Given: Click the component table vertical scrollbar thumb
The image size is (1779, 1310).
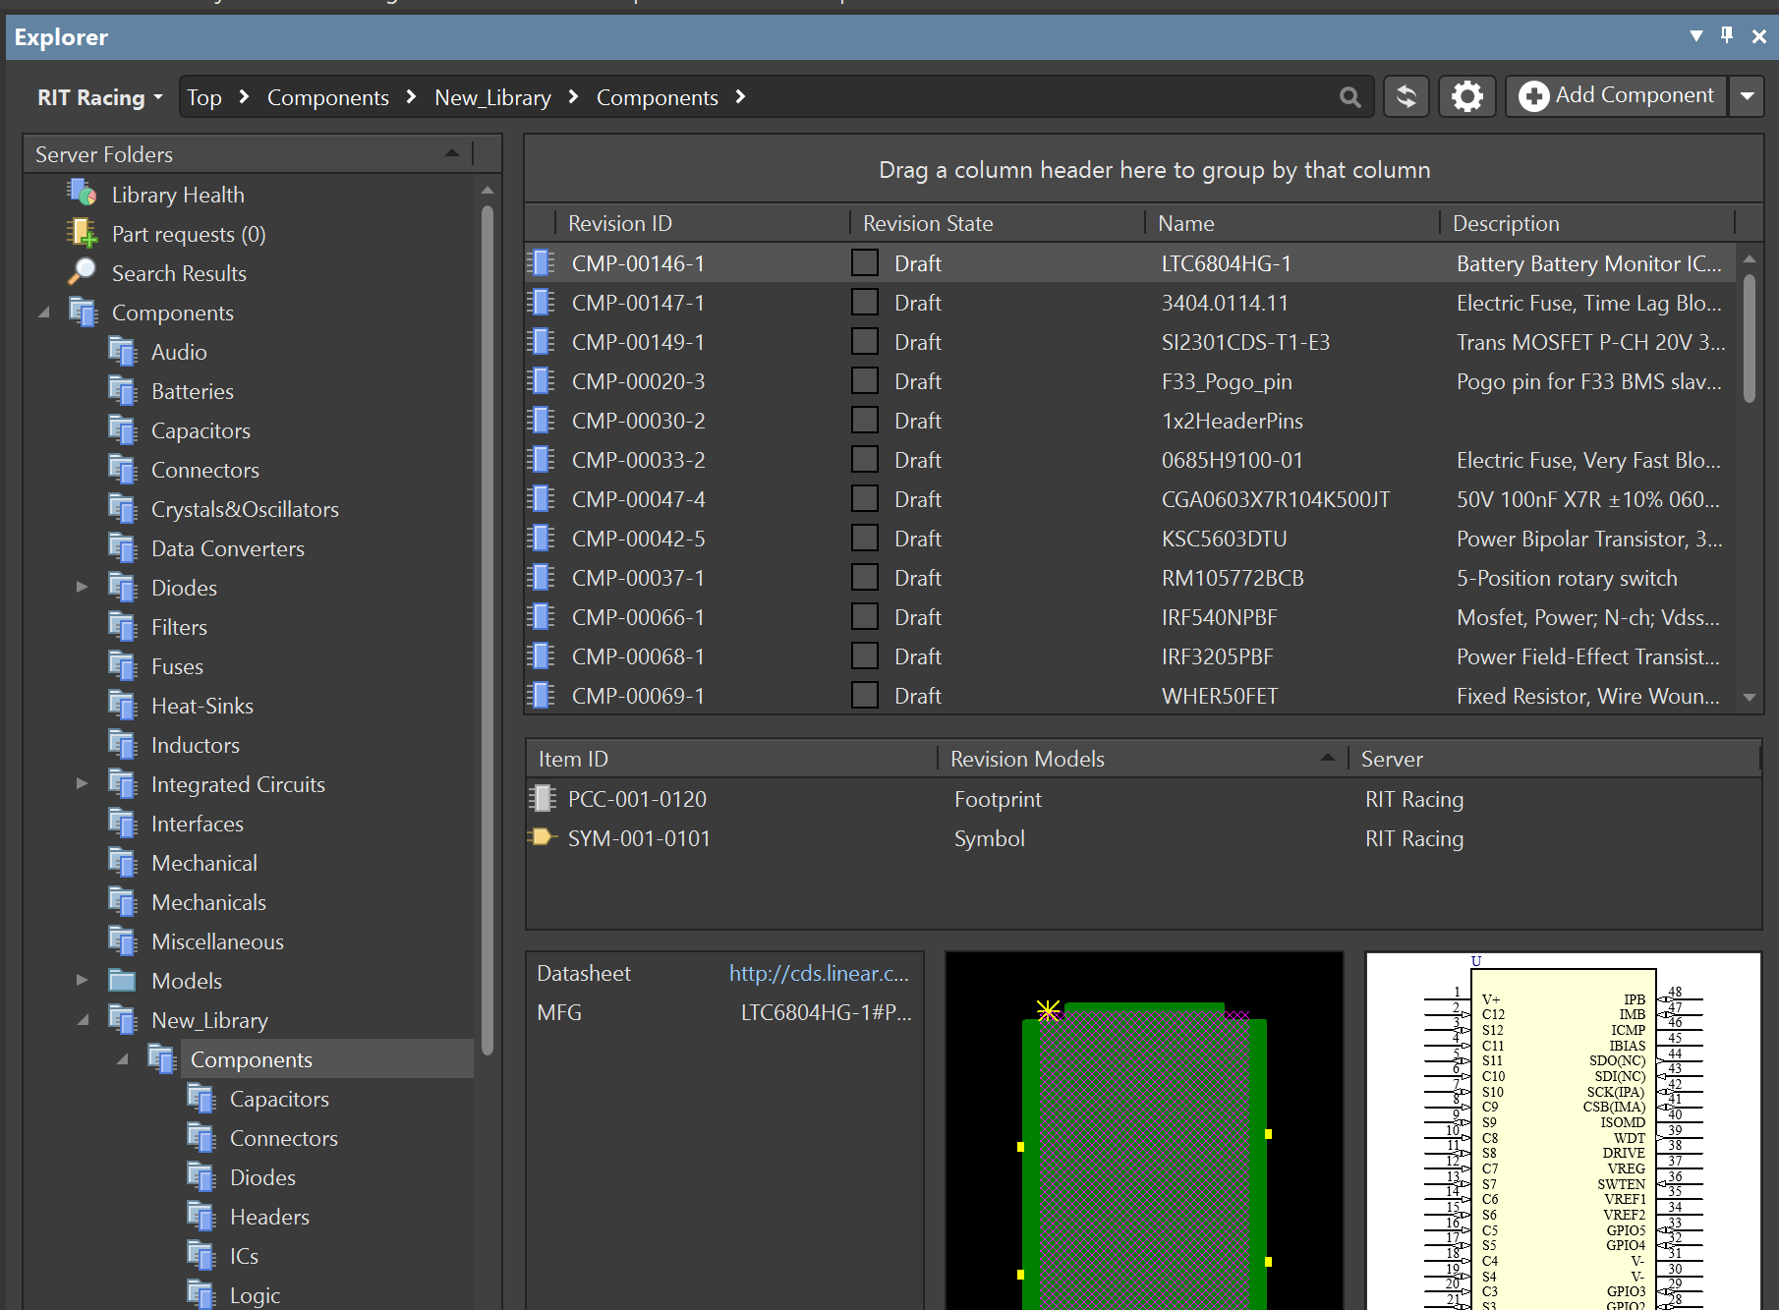Looking at the screenshot, I should pyautogui.click(x=1750, y=338).
